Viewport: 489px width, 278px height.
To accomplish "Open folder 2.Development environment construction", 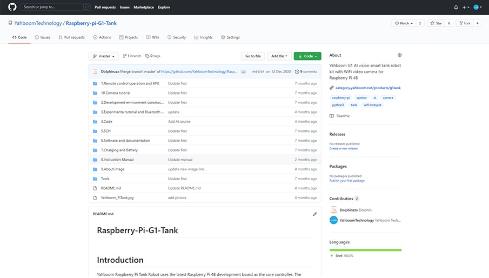I will click(132, 102).
